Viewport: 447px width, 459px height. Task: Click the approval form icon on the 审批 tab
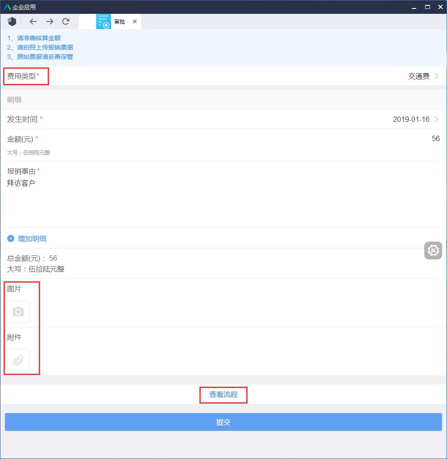tap(104, 21)
